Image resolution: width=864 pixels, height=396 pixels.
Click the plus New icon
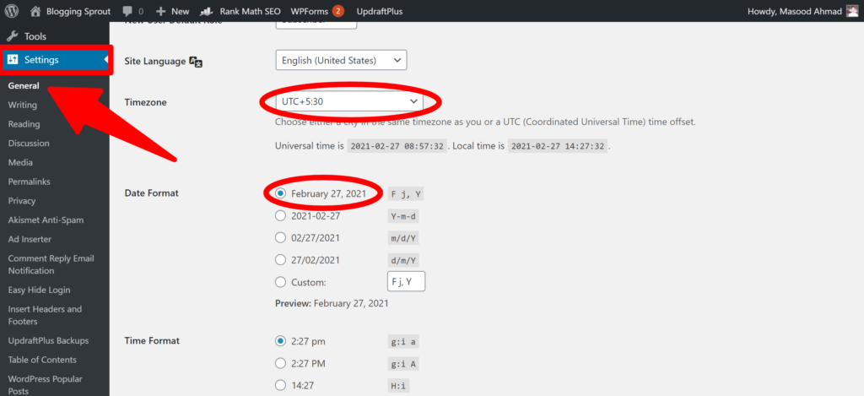point(161,11)
